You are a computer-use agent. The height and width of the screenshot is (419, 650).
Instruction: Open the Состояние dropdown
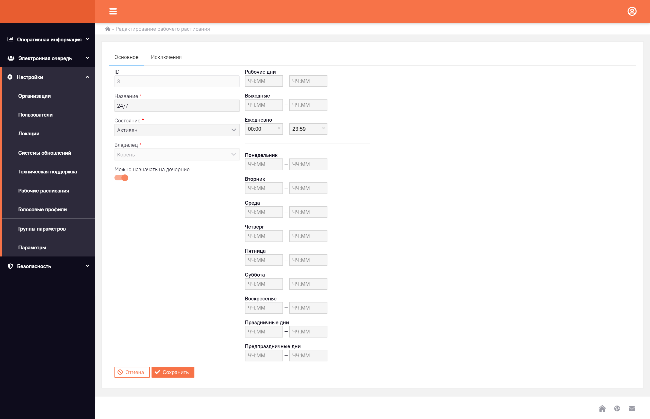(x=177, y=130)
